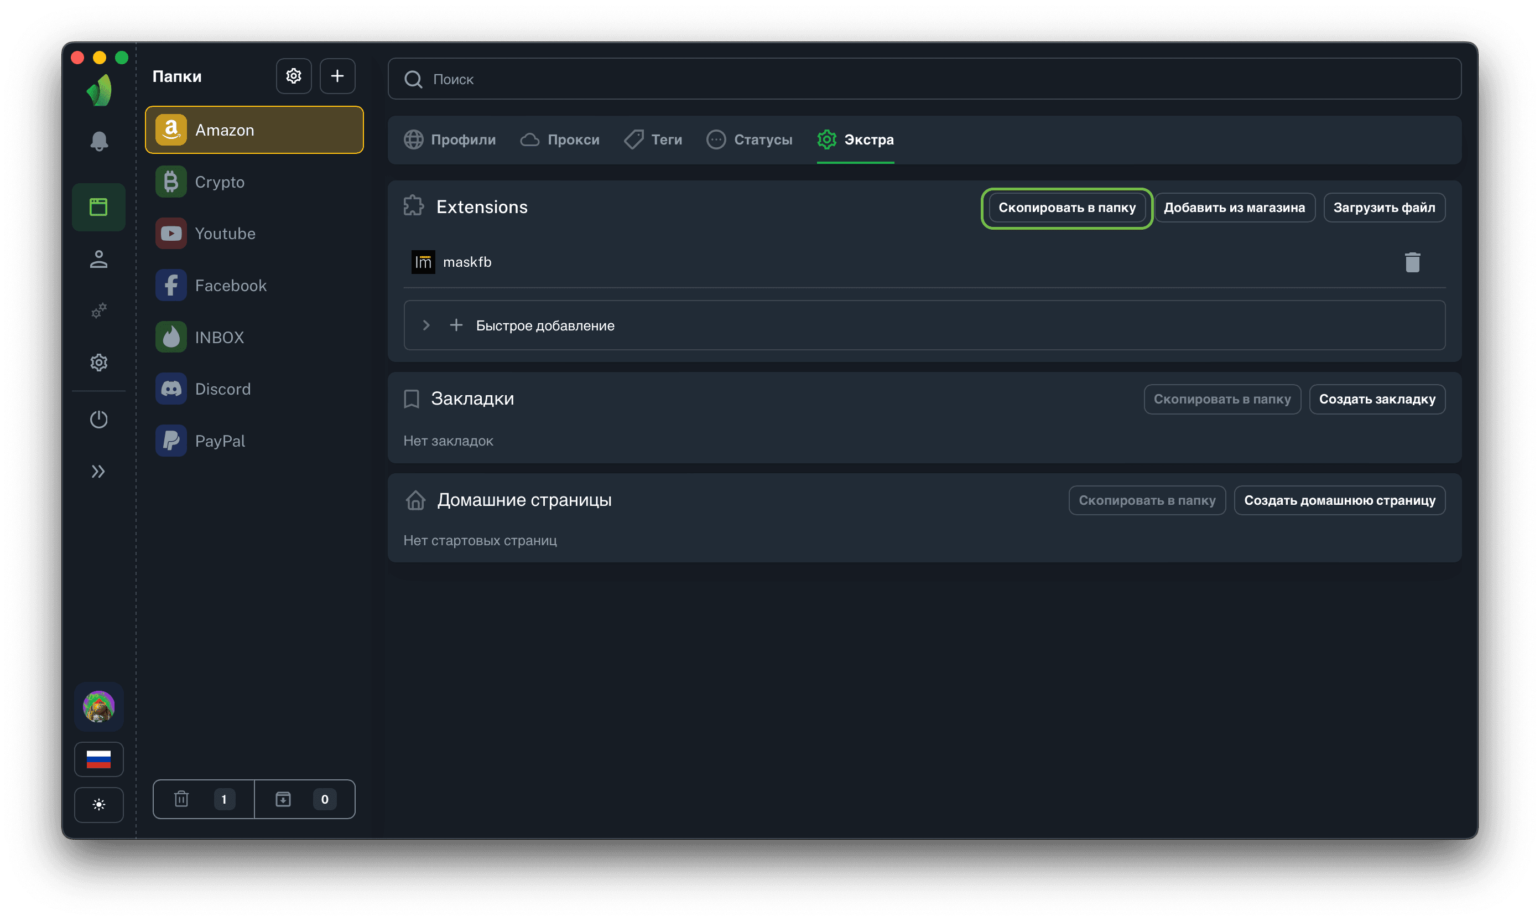
Task: Open the Статусы tab
Action: 749,139
